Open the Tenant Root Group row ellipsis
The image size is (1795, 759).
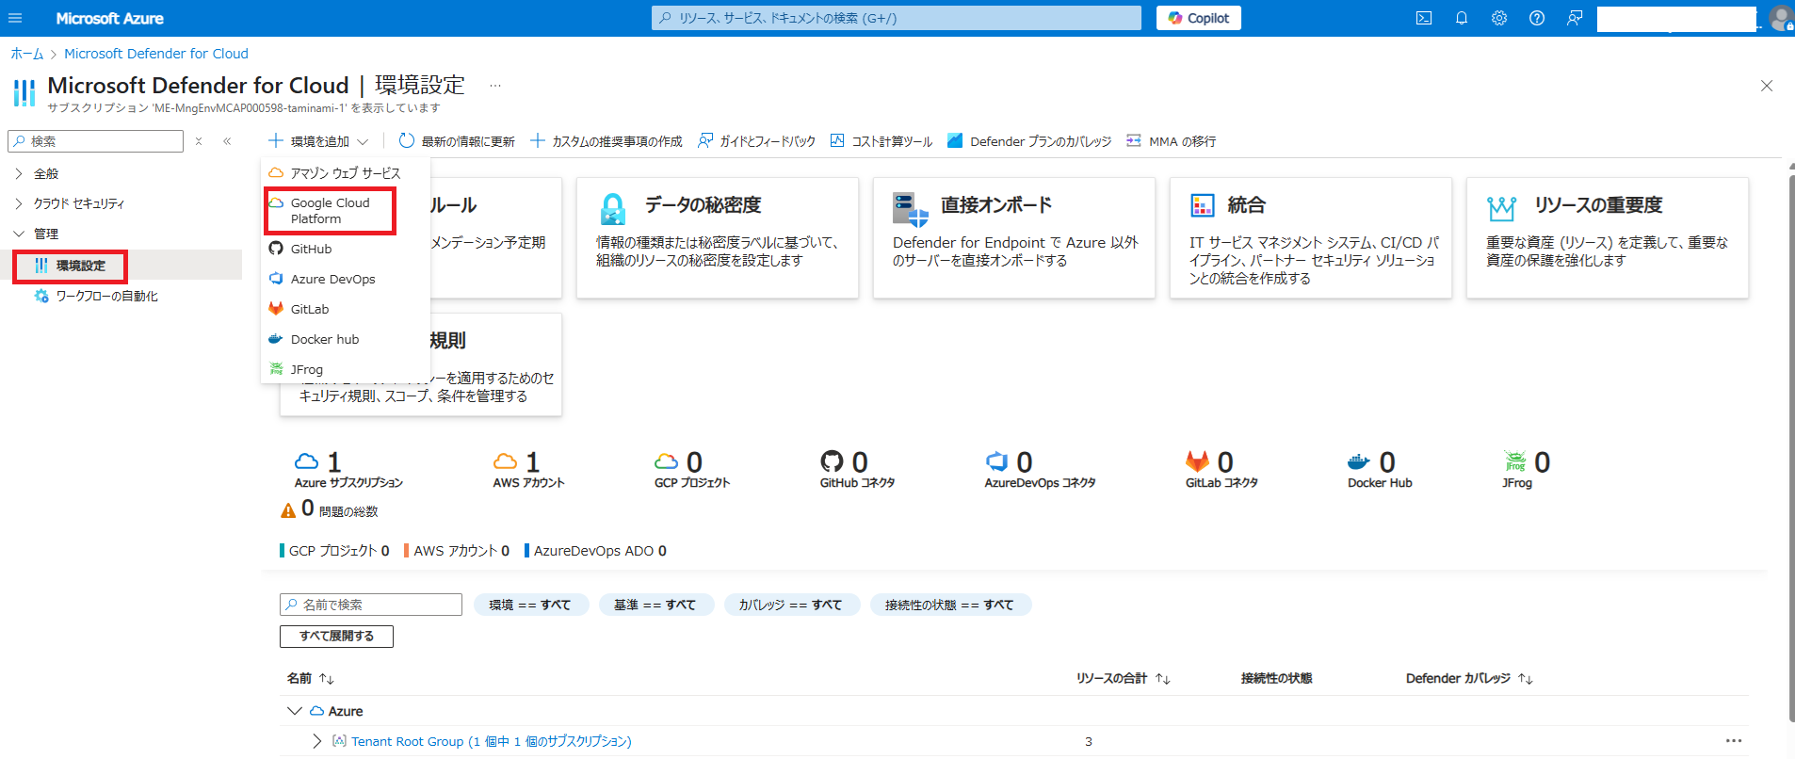pos(1734,741)
